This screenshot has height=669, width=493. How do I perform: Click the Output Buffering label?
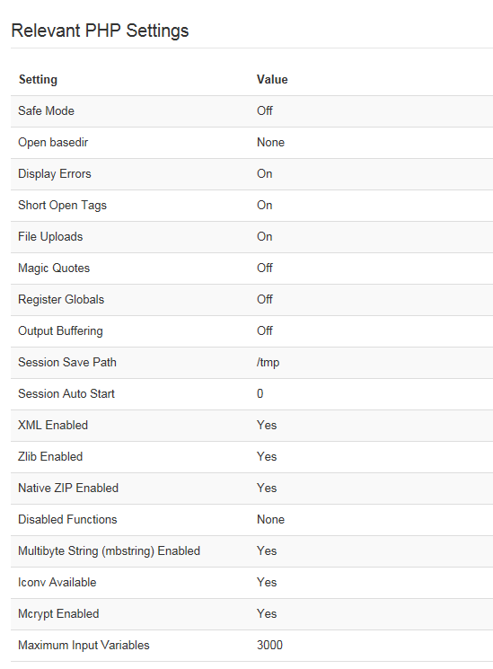tap(60, 331)
